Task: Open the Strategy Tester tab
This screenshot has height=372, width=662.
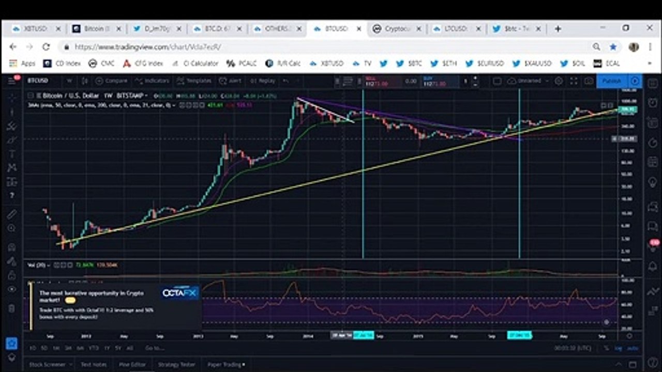Action: pyautogui.click(x=176, y=364)
